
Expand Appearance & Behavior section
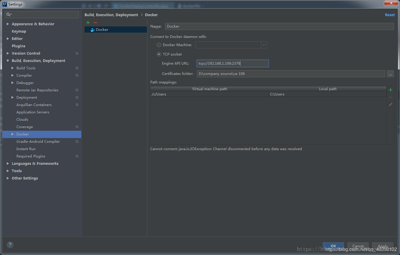click(8, 24)
